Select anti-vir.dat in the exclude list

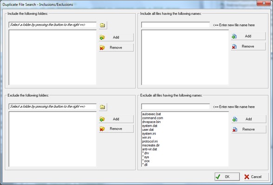tap(149, 149)
